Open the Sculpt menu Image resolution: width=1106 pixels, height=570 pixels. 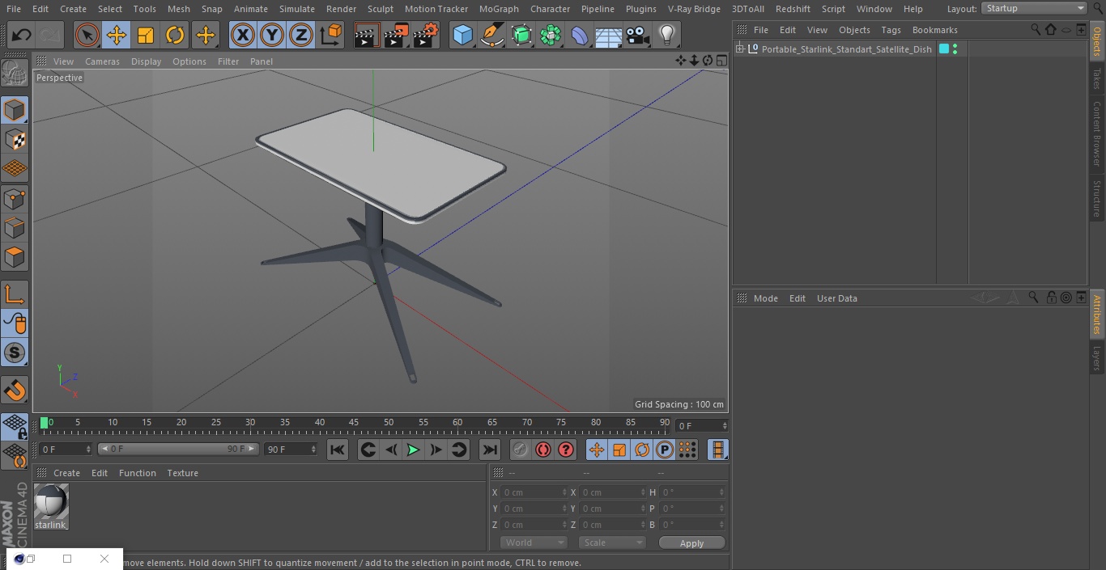(x=380, y=9)
